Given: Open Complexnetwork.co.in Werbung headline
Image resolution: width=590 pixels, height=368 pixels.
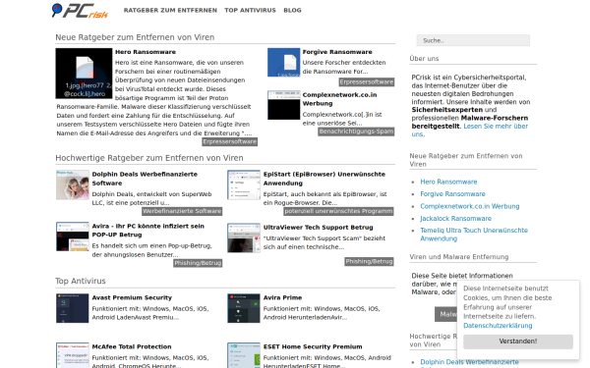Looking at the screenshot, I should pos(339,99).
